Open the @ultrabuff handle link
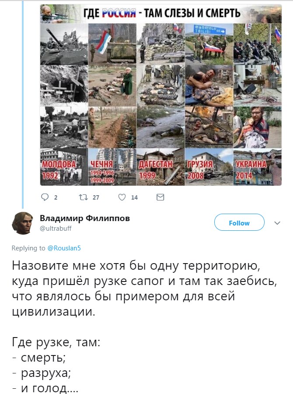 click(56, 229)
